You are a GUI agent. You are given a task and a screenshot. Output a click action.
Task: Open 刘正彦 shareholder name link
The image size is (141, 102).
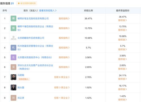(x=21, y=98)
